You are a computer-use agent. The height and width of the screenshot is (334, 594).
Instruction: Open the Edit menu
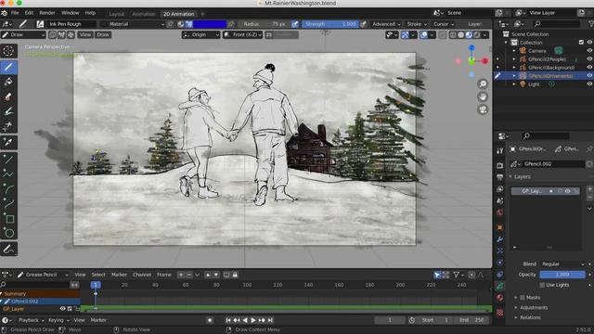coord(29,13)
